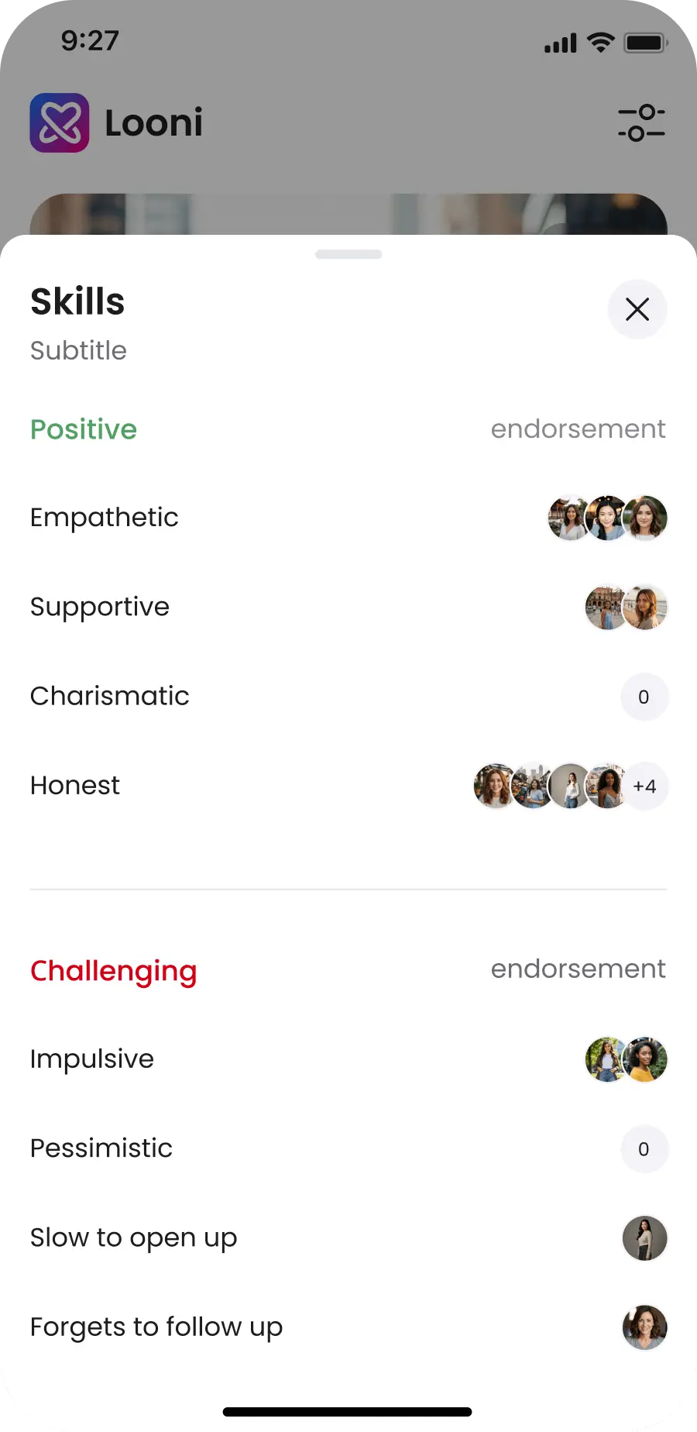Screen dimensions: 697x1432
Task: Open Empathetic endorser avatars group
Action: click(x=607, y=518)
